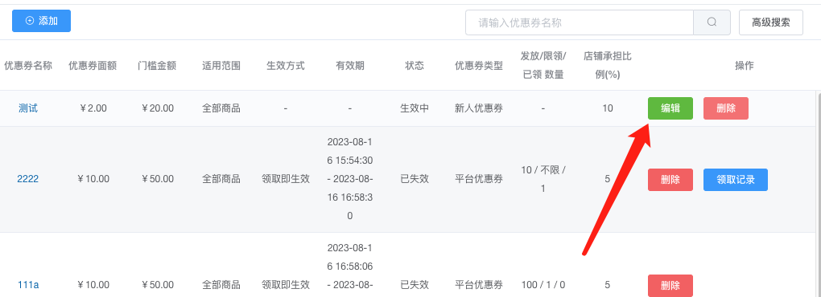This screenshot has width=821, height=297.
Task: Open the 高级搜索 advanced search
Action: pos(771,22)
